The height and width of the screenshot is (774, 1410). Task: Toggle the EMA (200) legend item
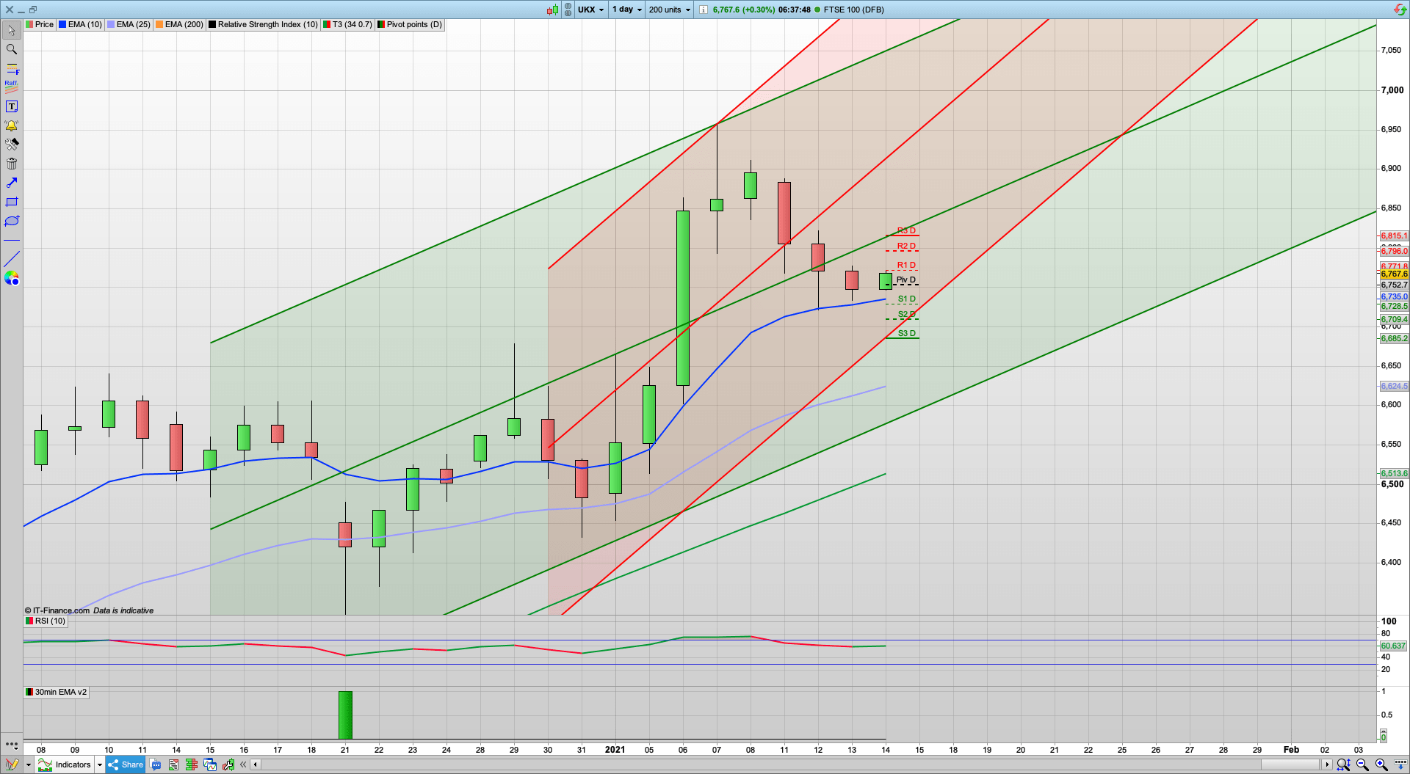pos(179,24)
